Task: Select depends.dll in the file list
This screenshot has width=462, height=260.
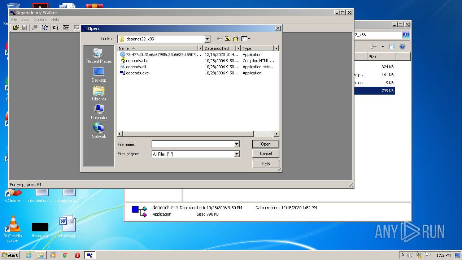Action: [x=133, y=67]
